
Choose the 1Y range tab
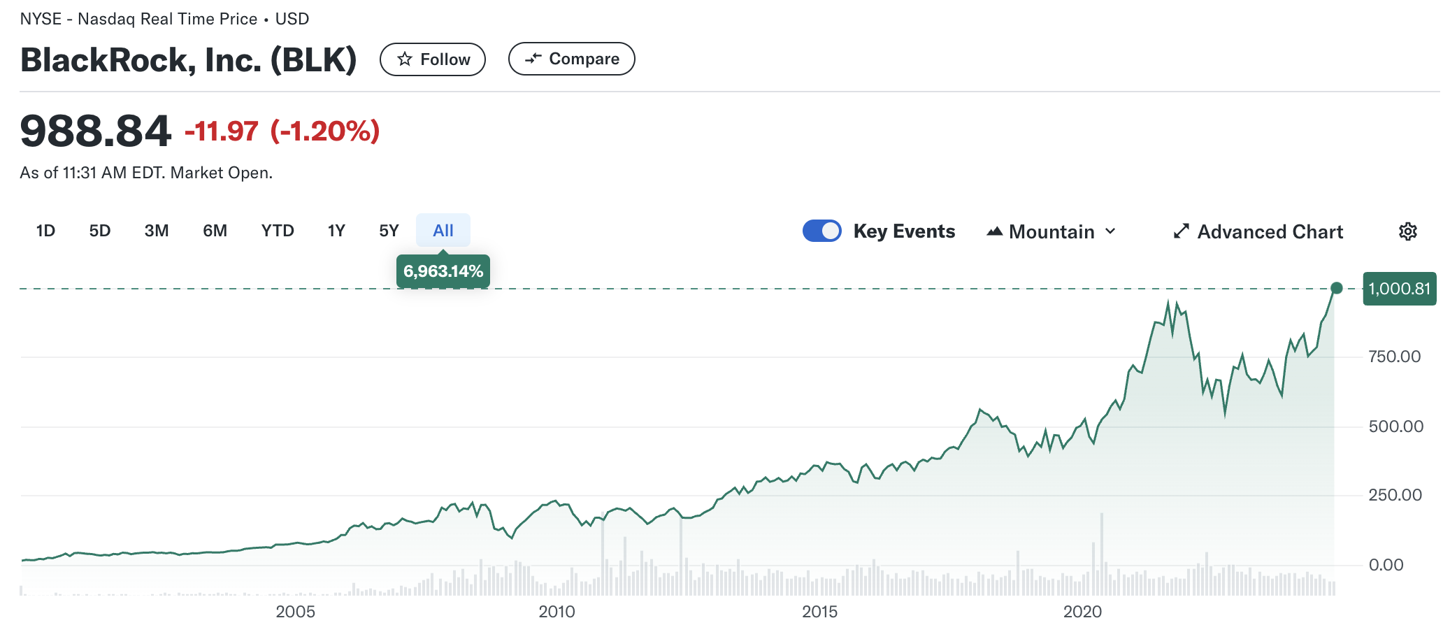tap(336, 231)
